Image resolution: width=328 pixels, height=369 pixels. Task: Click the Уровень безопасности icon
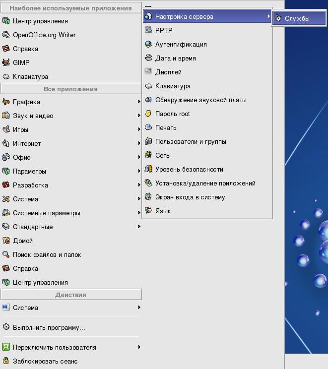point(148,169)
